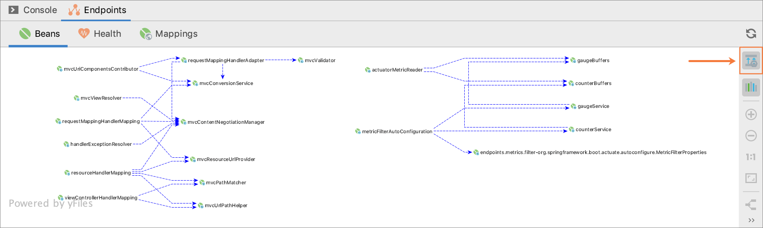The width and height of the screenshot is (763, 228).
Task: Select the mvcUrlPathHelper bean
Action: (223, 206)
